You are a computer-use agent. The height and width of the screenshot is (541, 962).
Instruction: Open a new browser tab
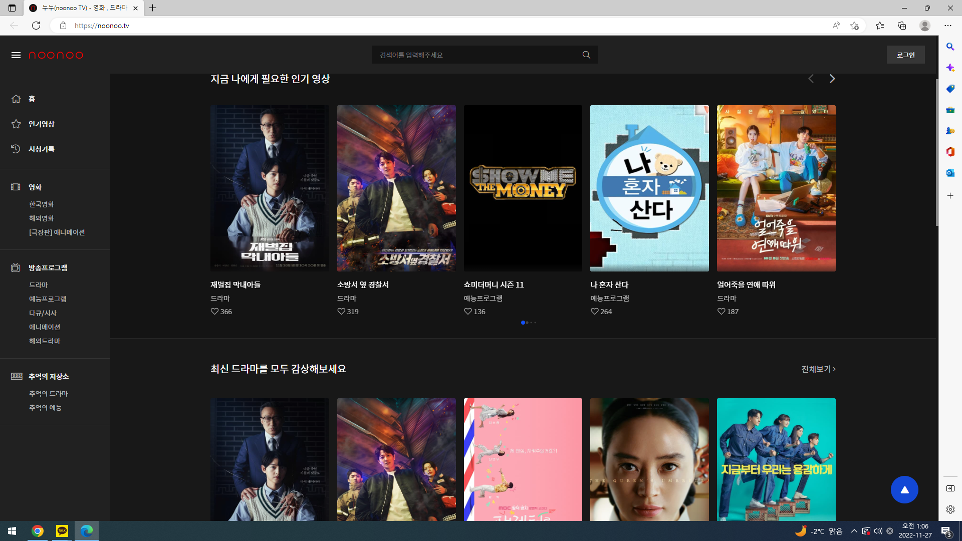click(x=153, y=8)
